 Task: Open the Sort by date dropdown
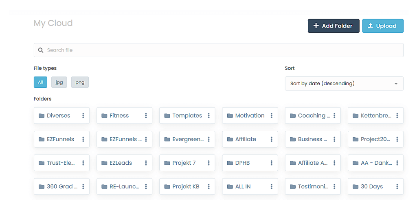344,84
